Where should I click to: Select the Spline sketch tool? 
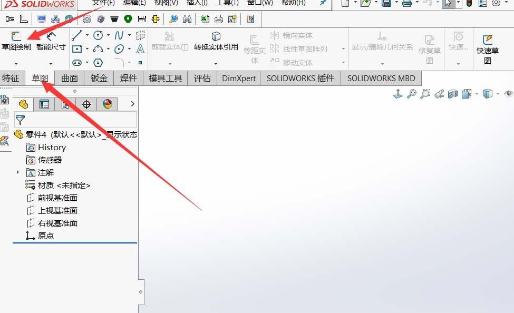pos(119,35)
